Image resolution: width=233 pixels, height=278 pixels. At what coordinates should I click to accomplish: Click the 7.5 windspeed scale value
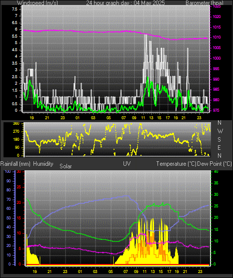pos(14,9)
